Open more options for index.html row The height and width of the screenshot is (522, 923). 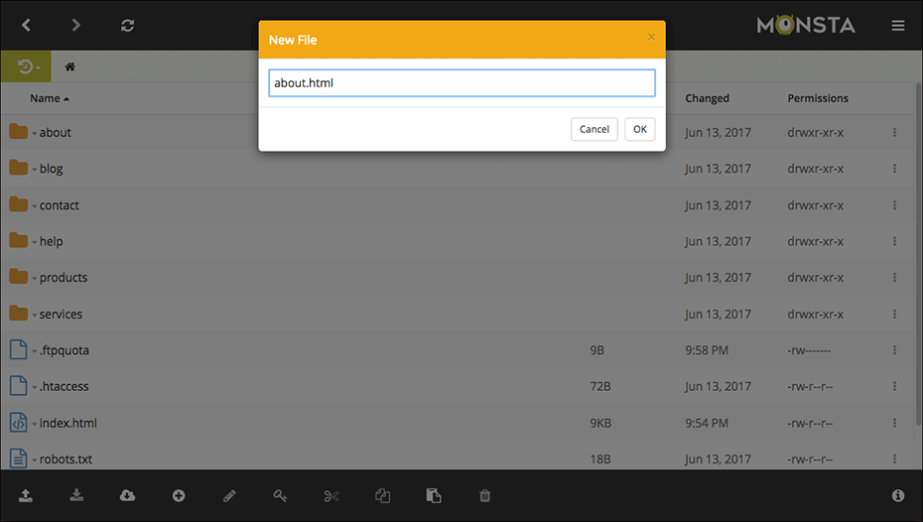pyautogui.click(x=894, y=423)
